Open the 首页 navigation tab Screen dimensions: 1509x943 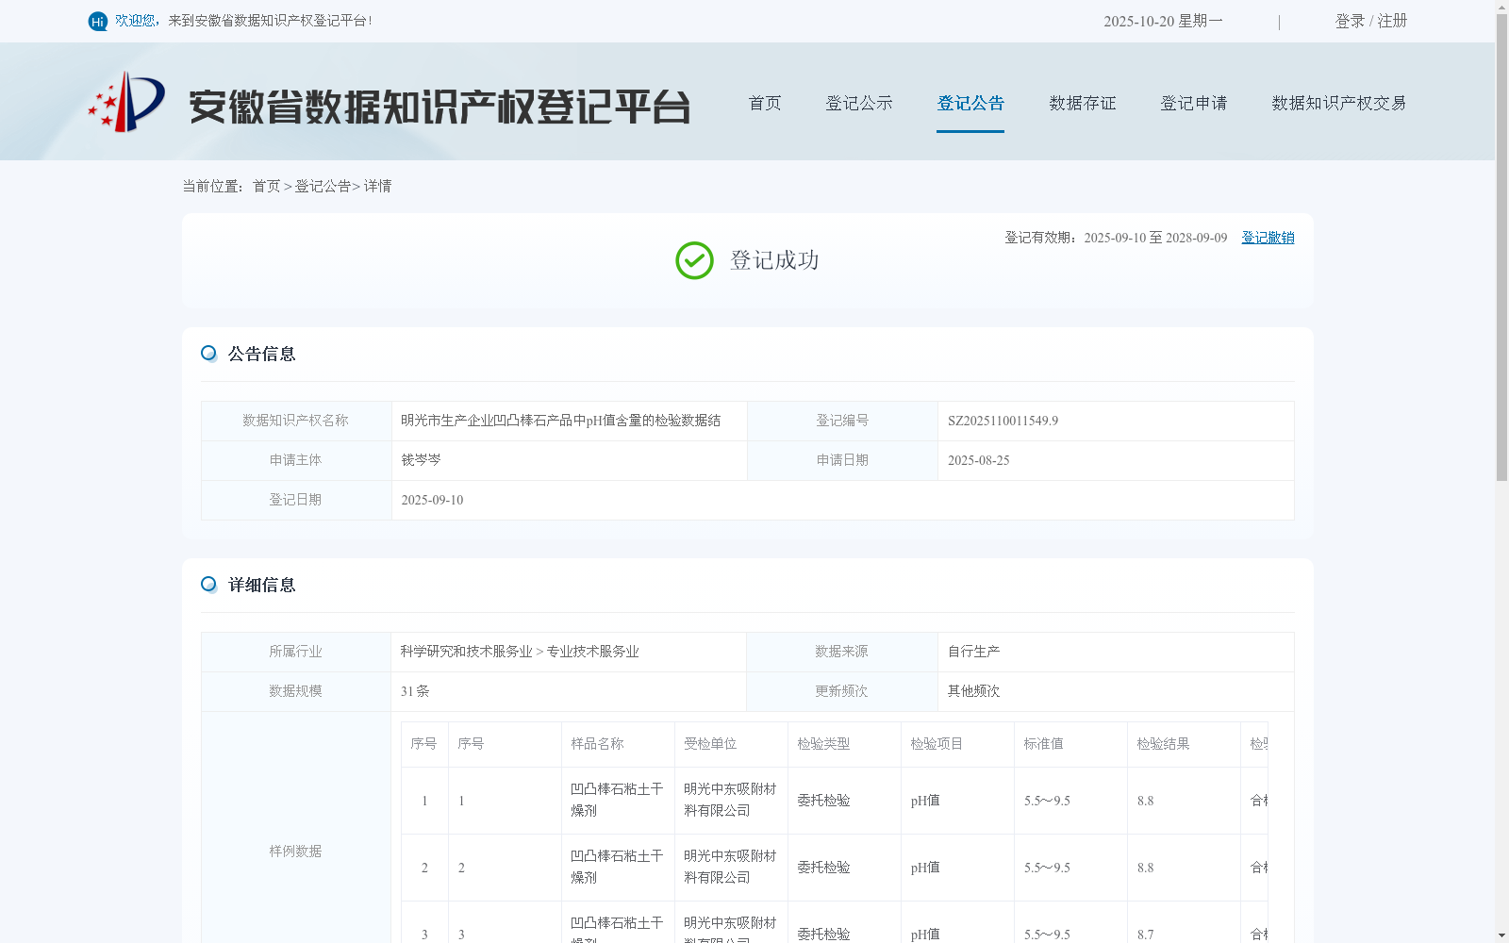pyautogui.click(x=765, y=103)
